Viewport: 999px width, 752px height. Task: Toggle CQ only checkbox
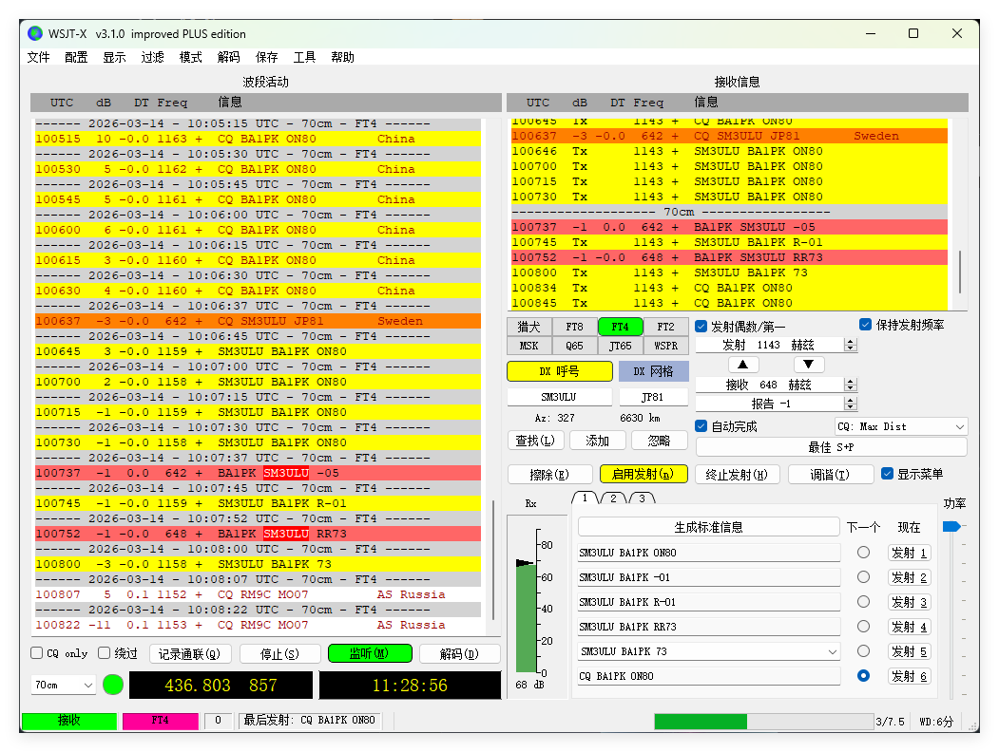pos(37,653)
